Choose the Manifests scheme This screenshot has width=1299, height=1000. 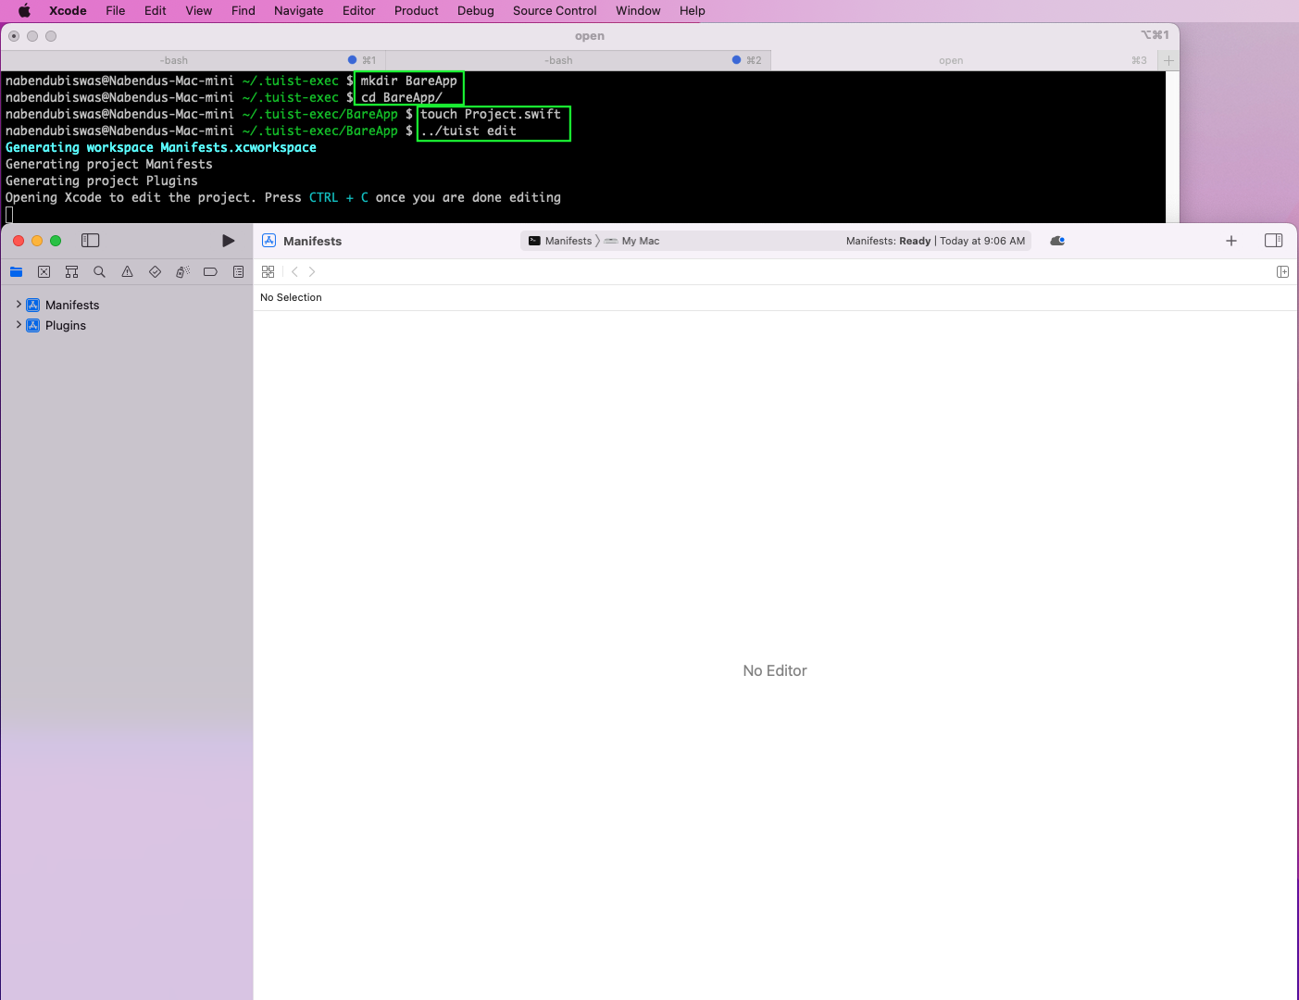coord(560,241)
